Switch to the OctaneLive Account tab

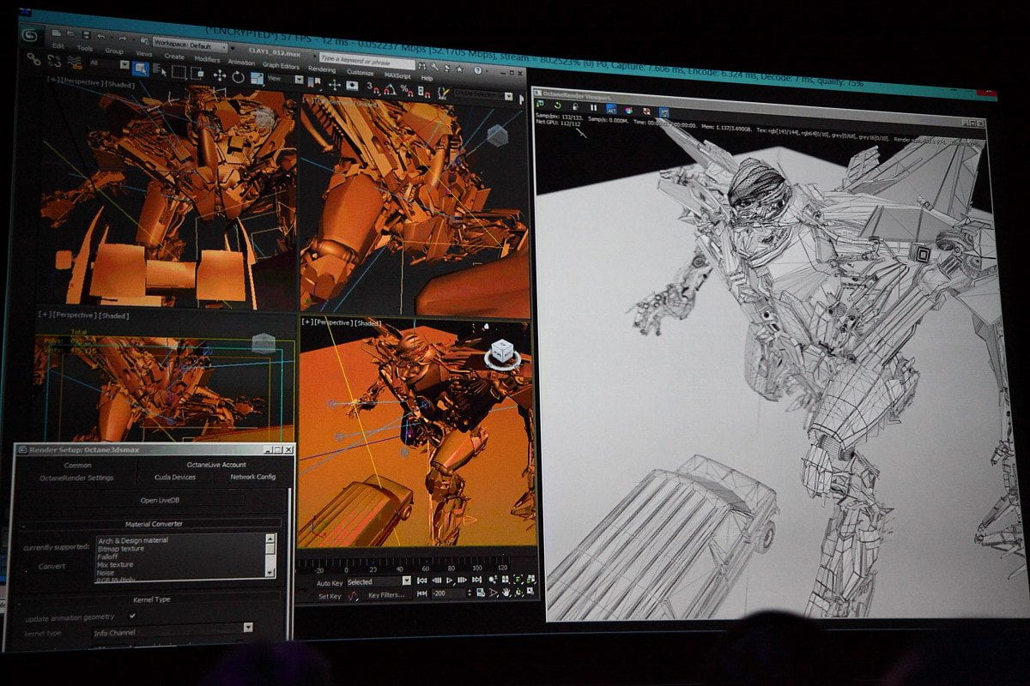(216, 465)
